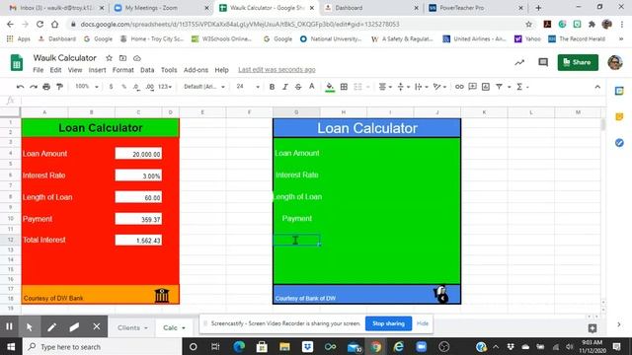Click the 'Last edit was seconds ago' link
Screen dimensions: 632x355
(276, 70)
